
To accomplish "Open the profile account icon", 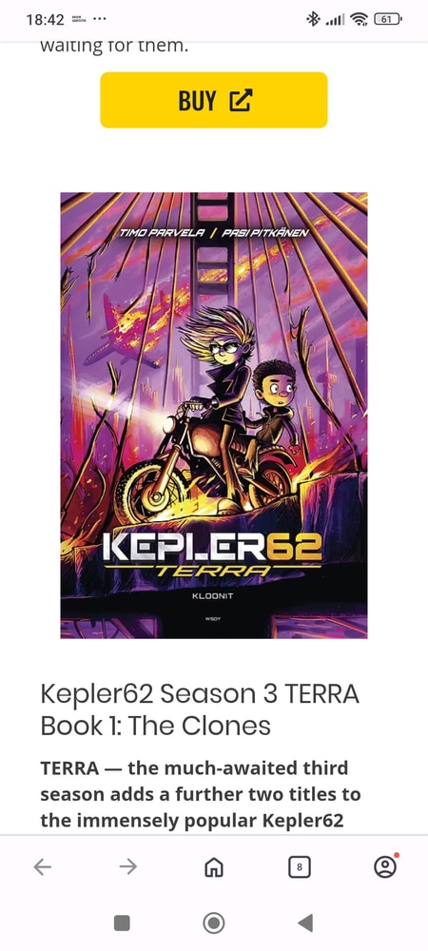I will coord(385,866).
